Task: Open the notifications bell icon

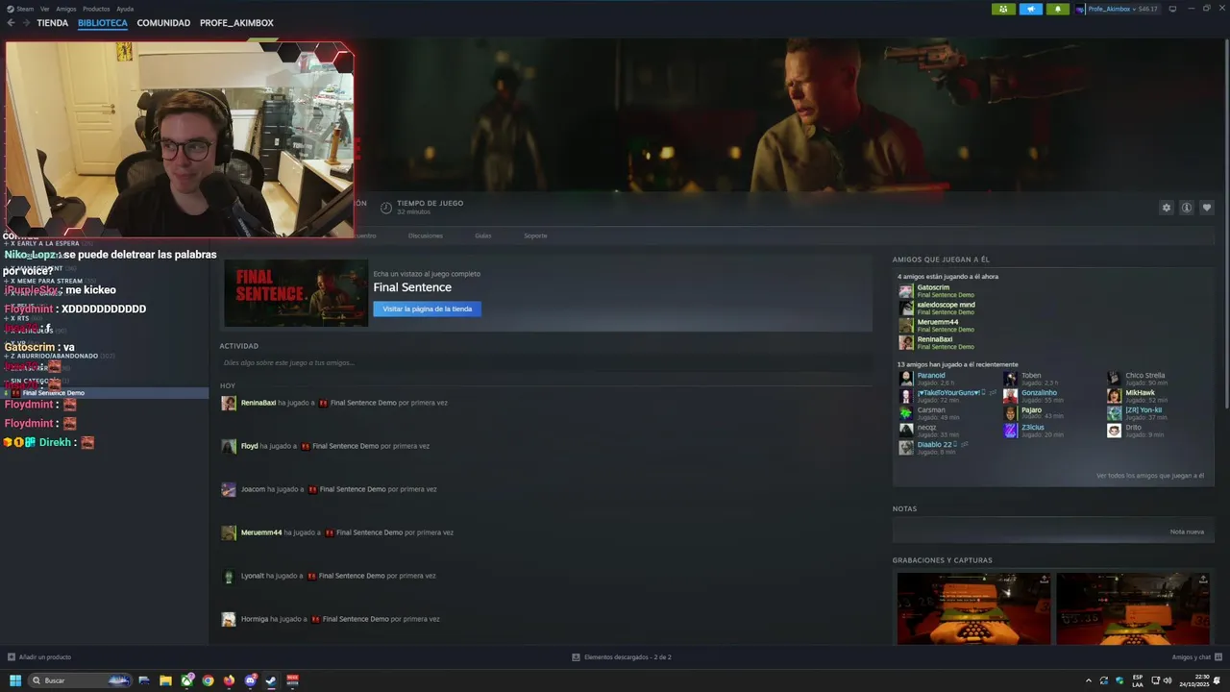Action: tap(1058, 9)
